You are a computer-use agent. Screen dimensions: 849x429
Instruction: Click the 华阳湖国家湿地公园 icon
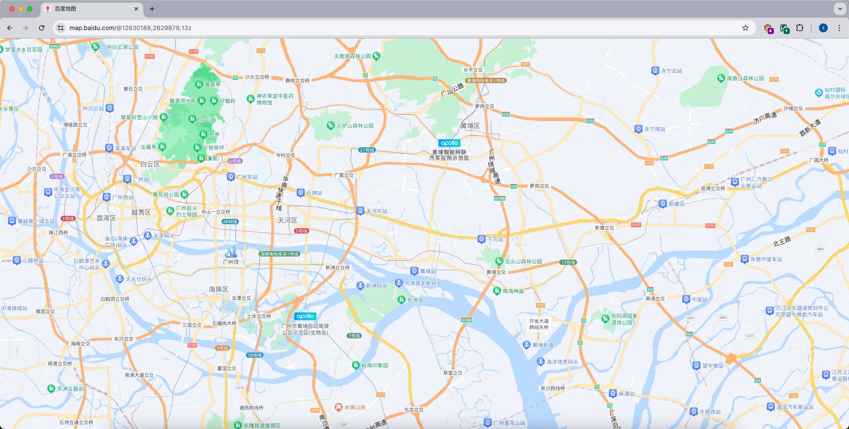point(605,319)
